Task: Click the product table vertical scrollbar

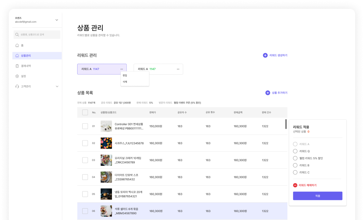Action: point(286,124)
